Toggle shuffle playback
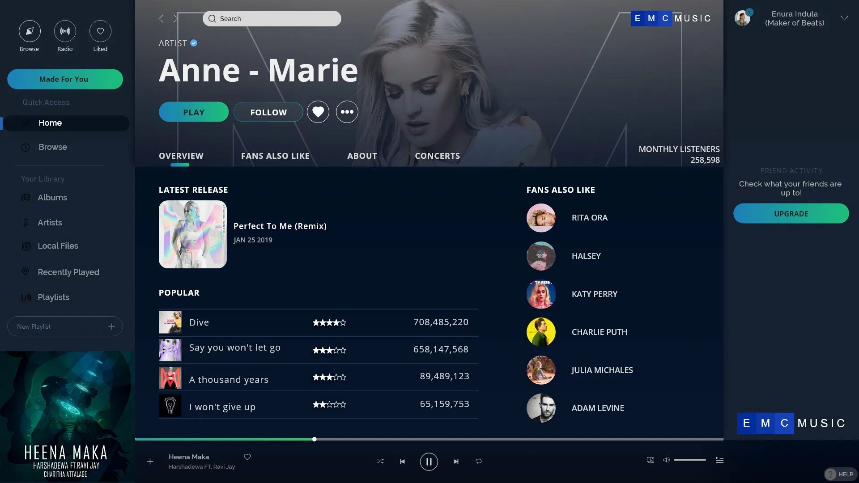Screen dimensions: 859x483 380,462
